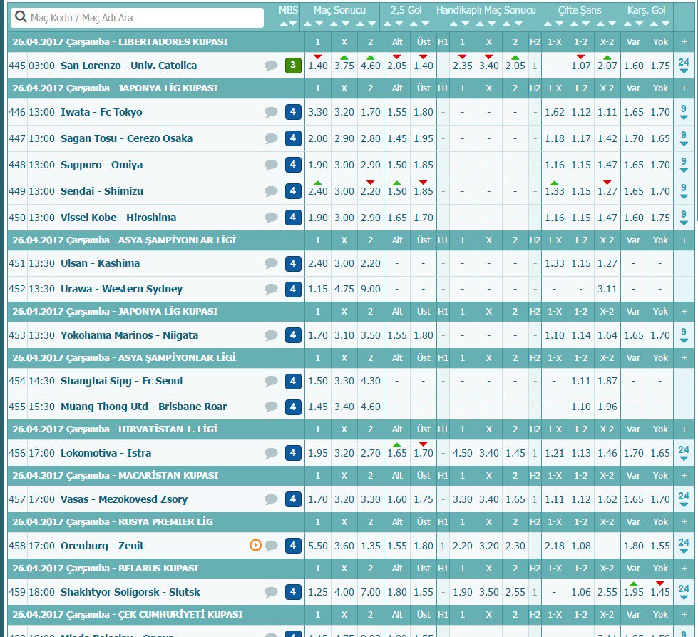Open comments for Sapporo - Omiya
Image resolution: width=698 pixels, height=637 pixels.
click(271, 165)
